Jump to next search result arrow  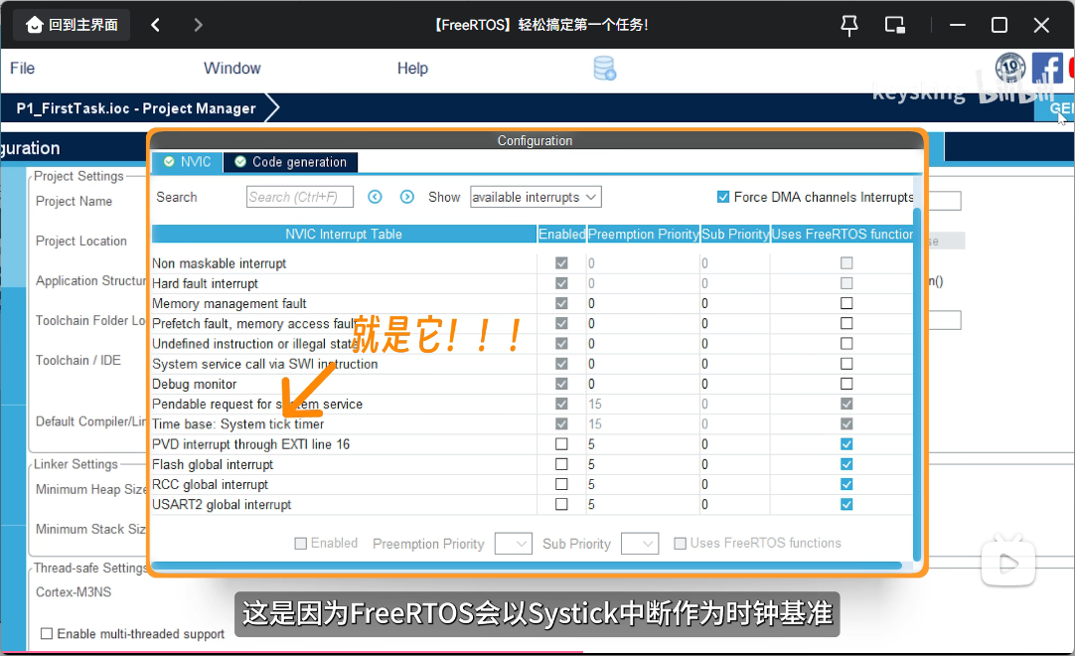coord(407,197)
